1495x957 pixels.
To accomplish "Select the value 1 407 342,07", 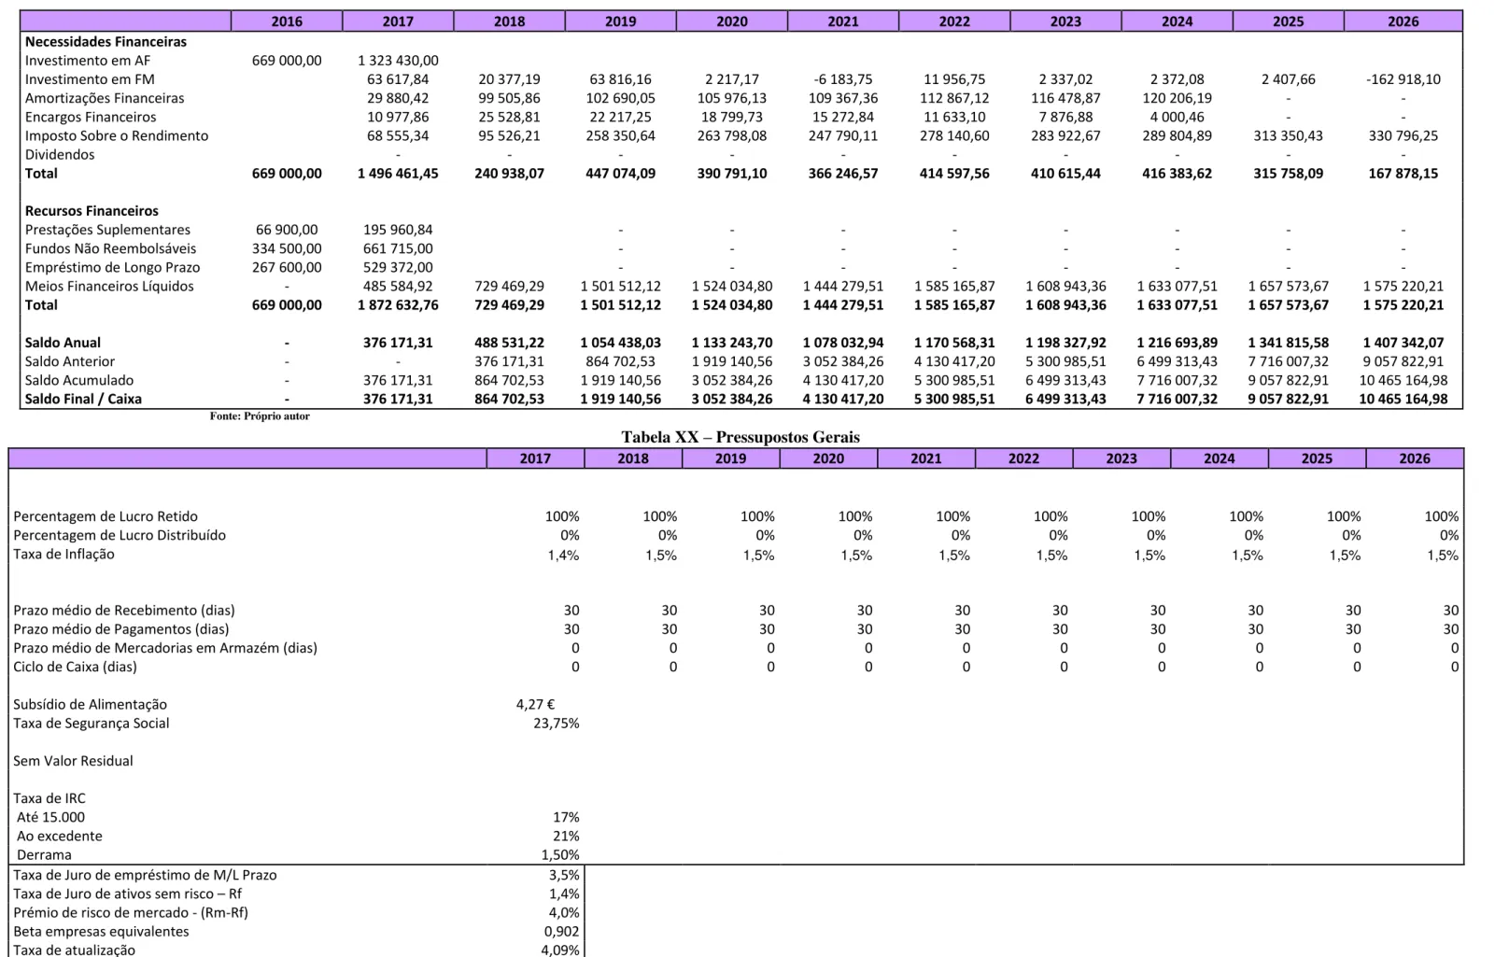I will tap(1403, 343).
